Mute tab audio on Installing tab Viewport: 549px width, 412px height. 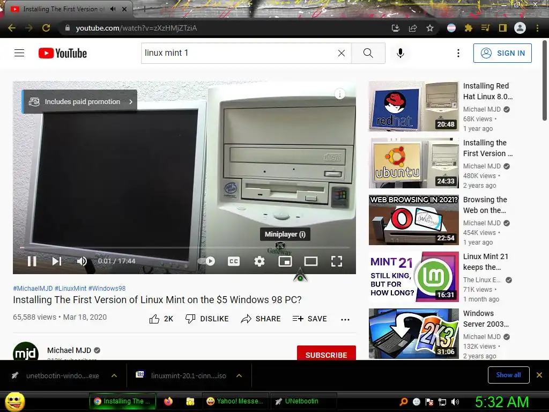113,9
